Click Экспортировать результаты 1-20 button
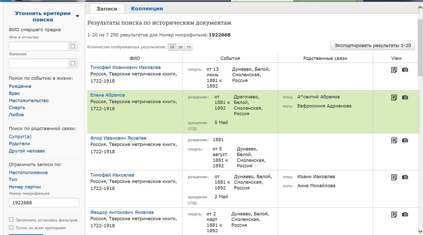Screen dimensions: 423x235 pyautogui.click(x=373, y=45)
